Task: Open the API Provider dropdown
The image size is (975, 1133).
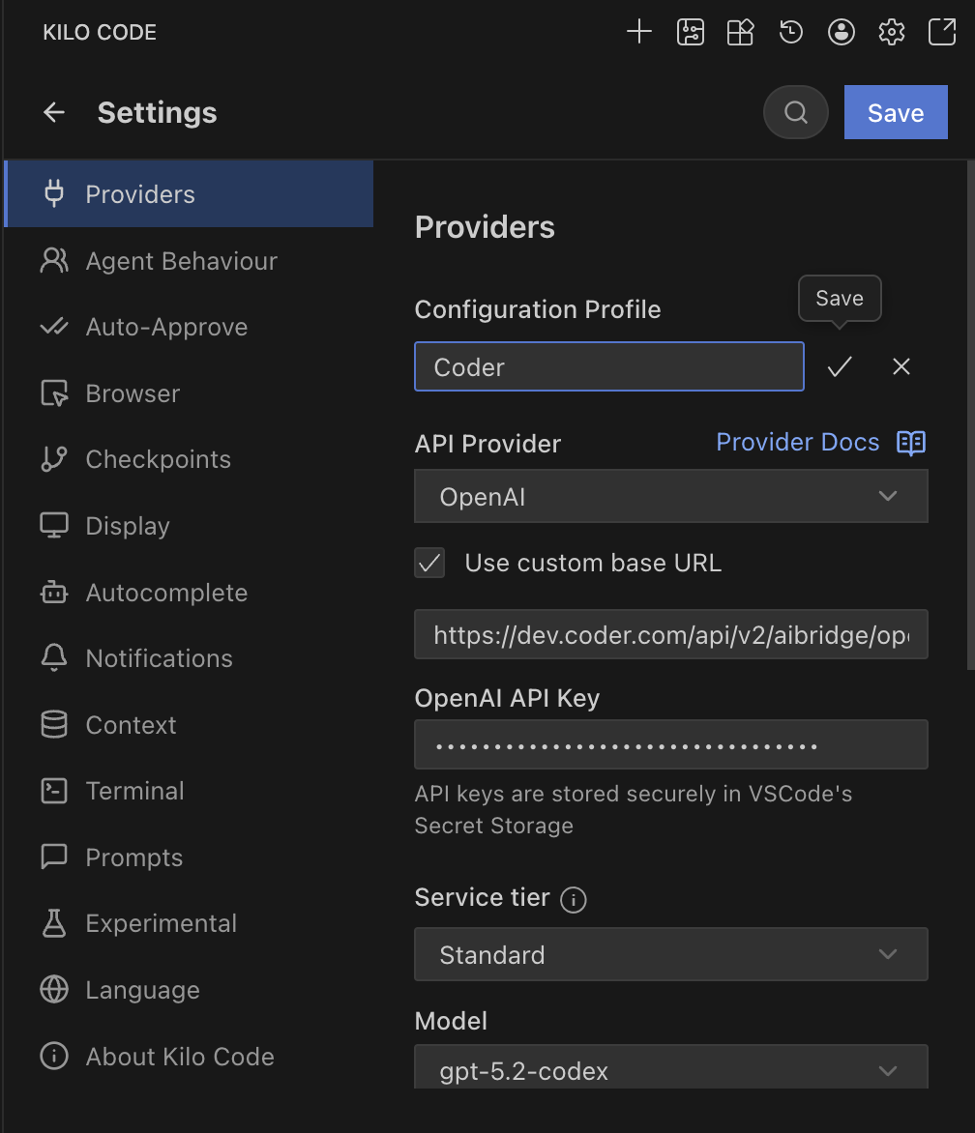Action: (x=671, y=496)
